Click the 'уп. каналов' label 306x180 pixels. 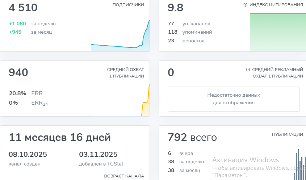196,24
